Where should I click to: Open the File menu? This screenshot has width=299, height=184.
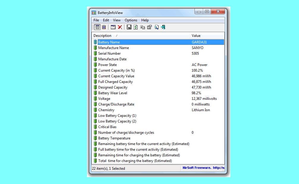coord(96,20)
